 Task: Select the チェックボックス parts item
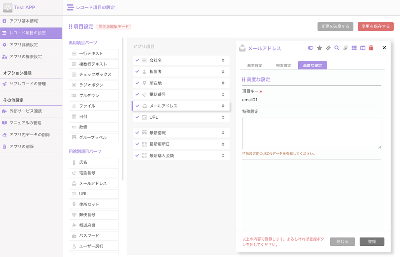click(x=94, y=75)
